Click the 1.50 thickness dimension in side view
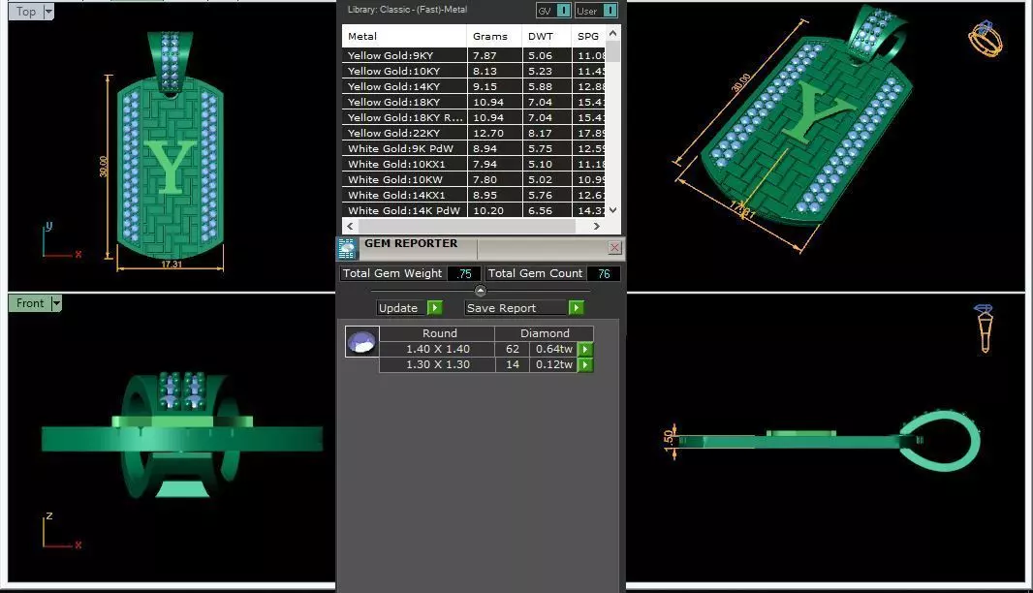 pos(669,440)
